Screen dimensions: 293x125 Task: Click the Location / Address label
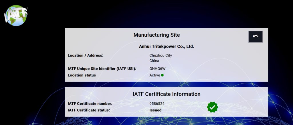pyautogui.click(x=85, y=55)
